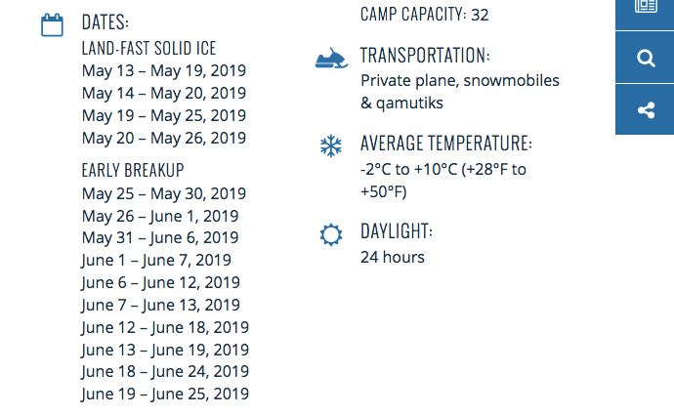Click the Average Temperature heading
This screenshot has width=674, height=415.
[x=446, y=144]
